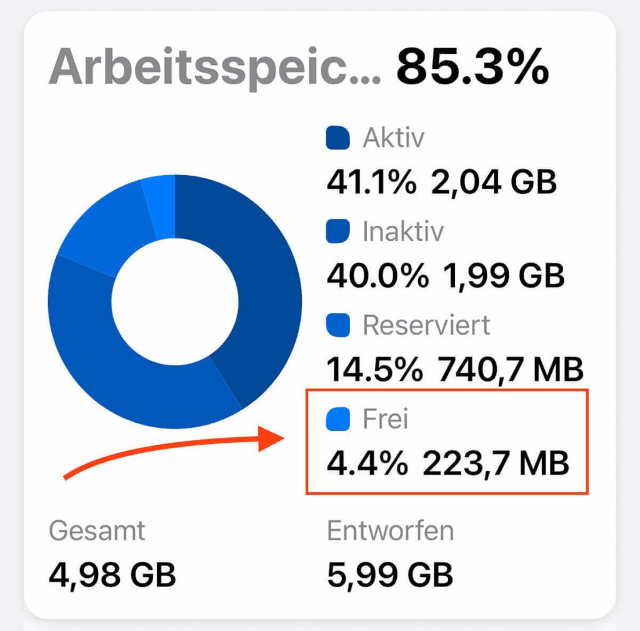
Task: Click the Reserviert legend square icon
Action: pos(338,326)
